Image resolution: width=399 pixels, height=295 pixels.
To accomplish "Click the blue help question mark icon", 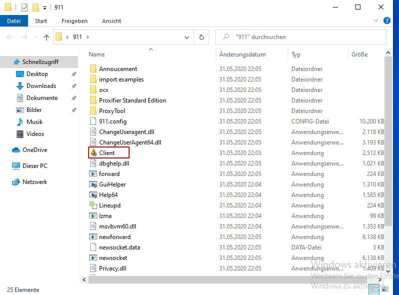I will pos(386,21).
